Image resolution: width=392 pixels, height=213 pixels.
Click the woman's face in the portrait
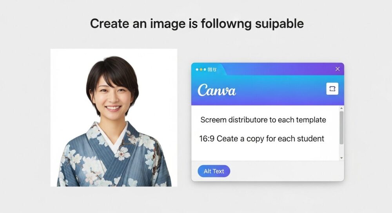113,94
